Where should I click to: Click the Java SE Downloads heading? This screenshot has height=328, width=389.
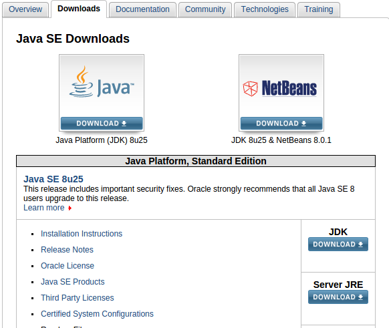tap(73, 39)
